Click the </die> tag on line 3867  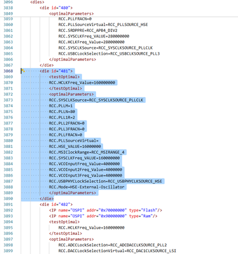tap(46, 65)
